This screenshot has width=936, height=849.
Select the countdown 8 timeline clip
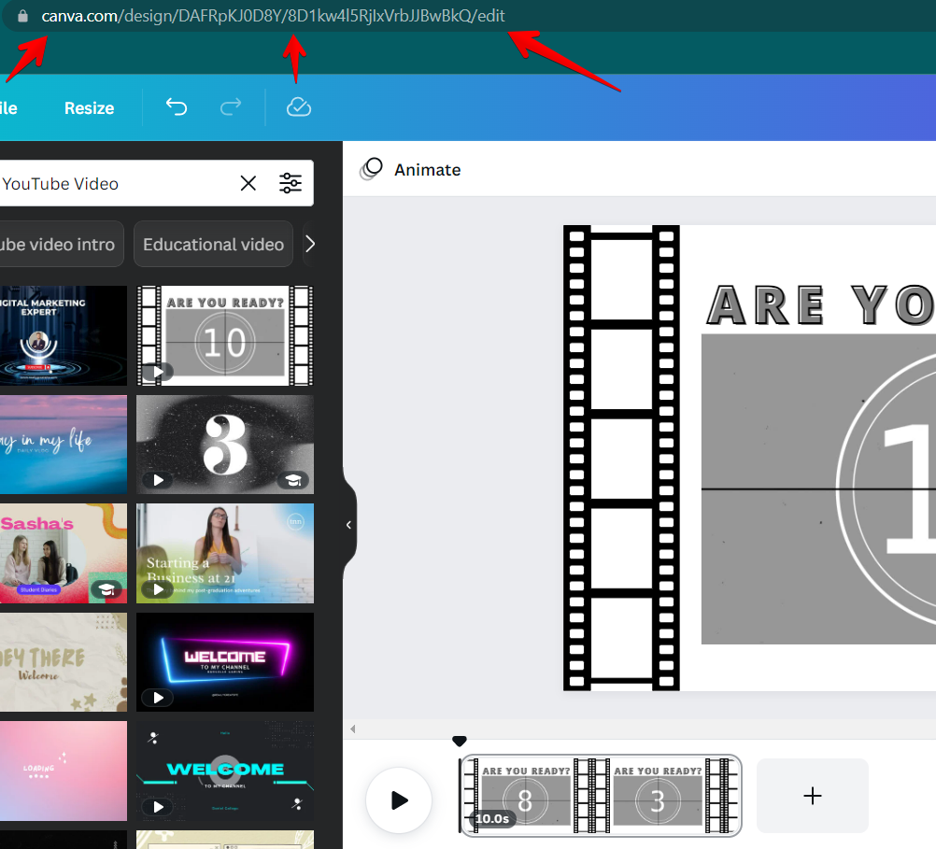(x=525, y=796)
